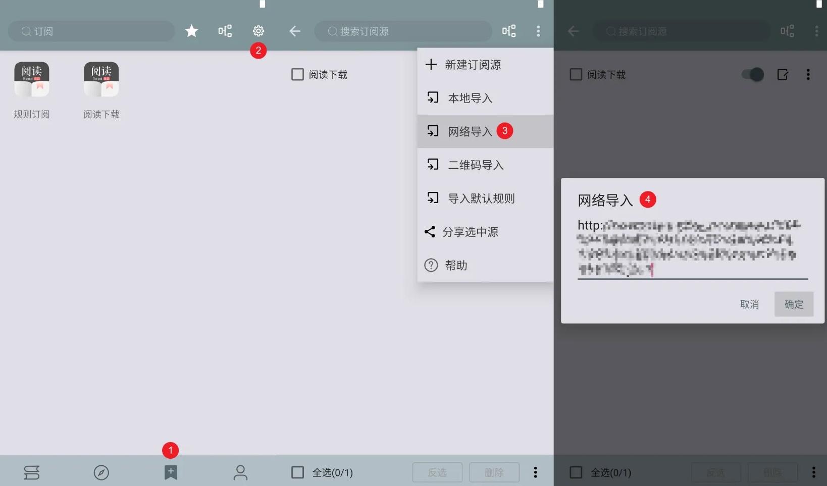The height and width of the screenshot is (486, 827).
Task: Click the star favorites icon
Action: 191,31
